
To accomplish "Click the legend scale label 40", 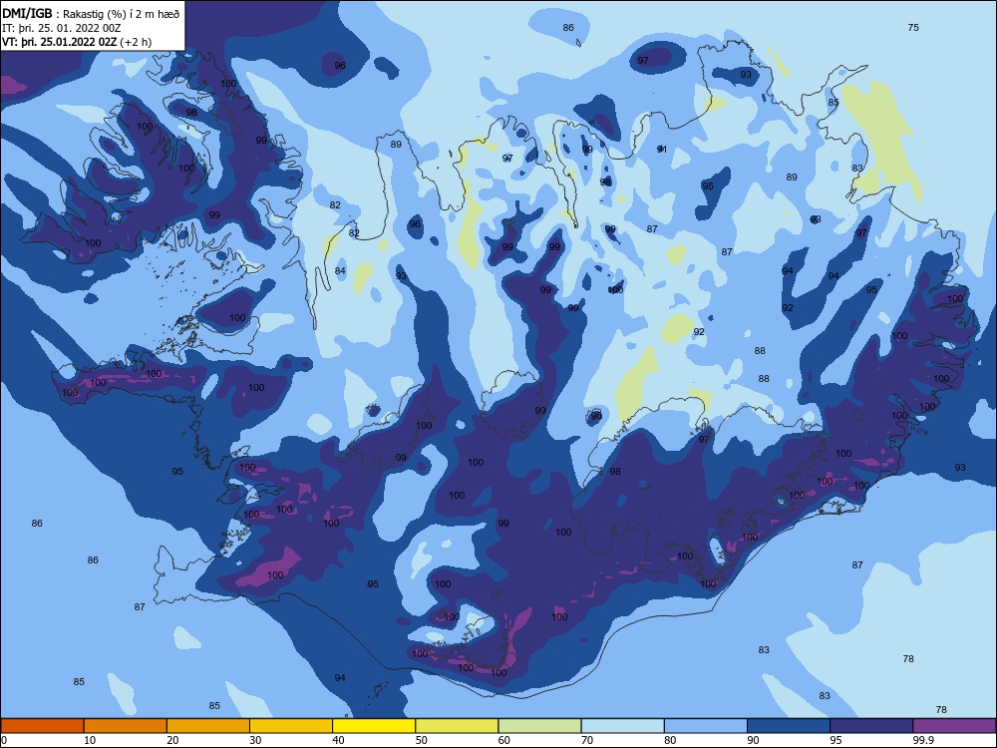I will pyautogui.click(x=339, y=740).
